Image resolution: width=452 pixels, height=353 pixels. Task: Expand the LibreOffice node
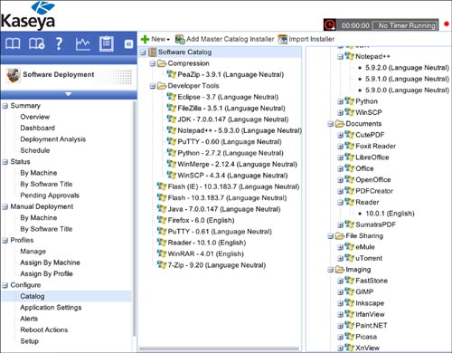click(341, 157)
